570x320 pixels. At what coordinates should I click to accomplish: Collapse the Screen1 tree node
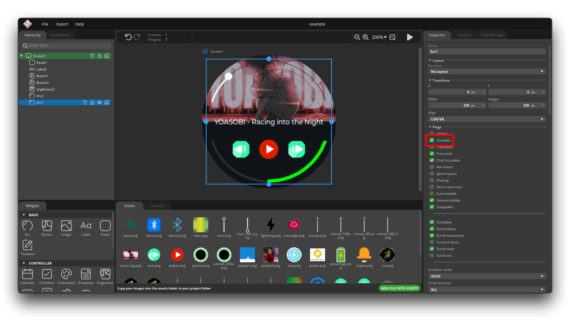(x=21, y=56)
